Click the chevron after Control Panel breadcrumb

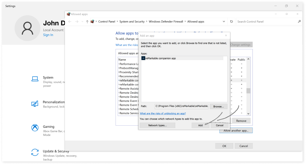118,22
